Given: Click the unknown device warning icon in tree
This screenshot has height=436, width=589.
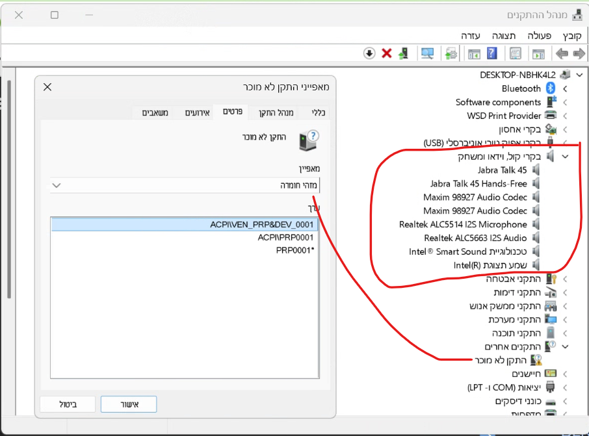Looking at the screenshot, I should pos(536,360).
